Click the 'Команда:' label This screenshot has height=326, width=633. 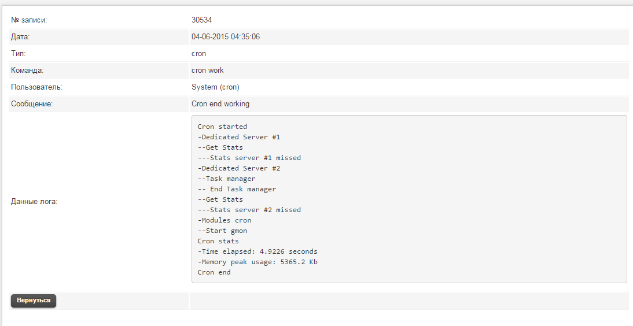tap(27, 71)
